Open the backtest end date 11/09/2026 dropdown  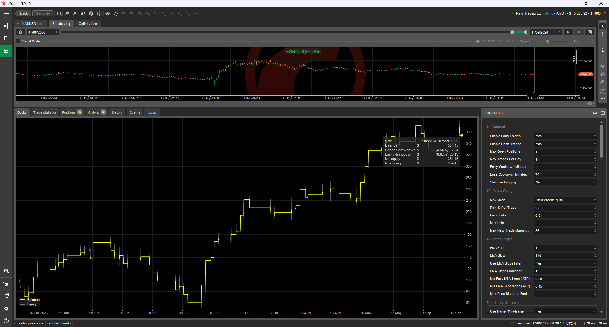coord(546,32)
